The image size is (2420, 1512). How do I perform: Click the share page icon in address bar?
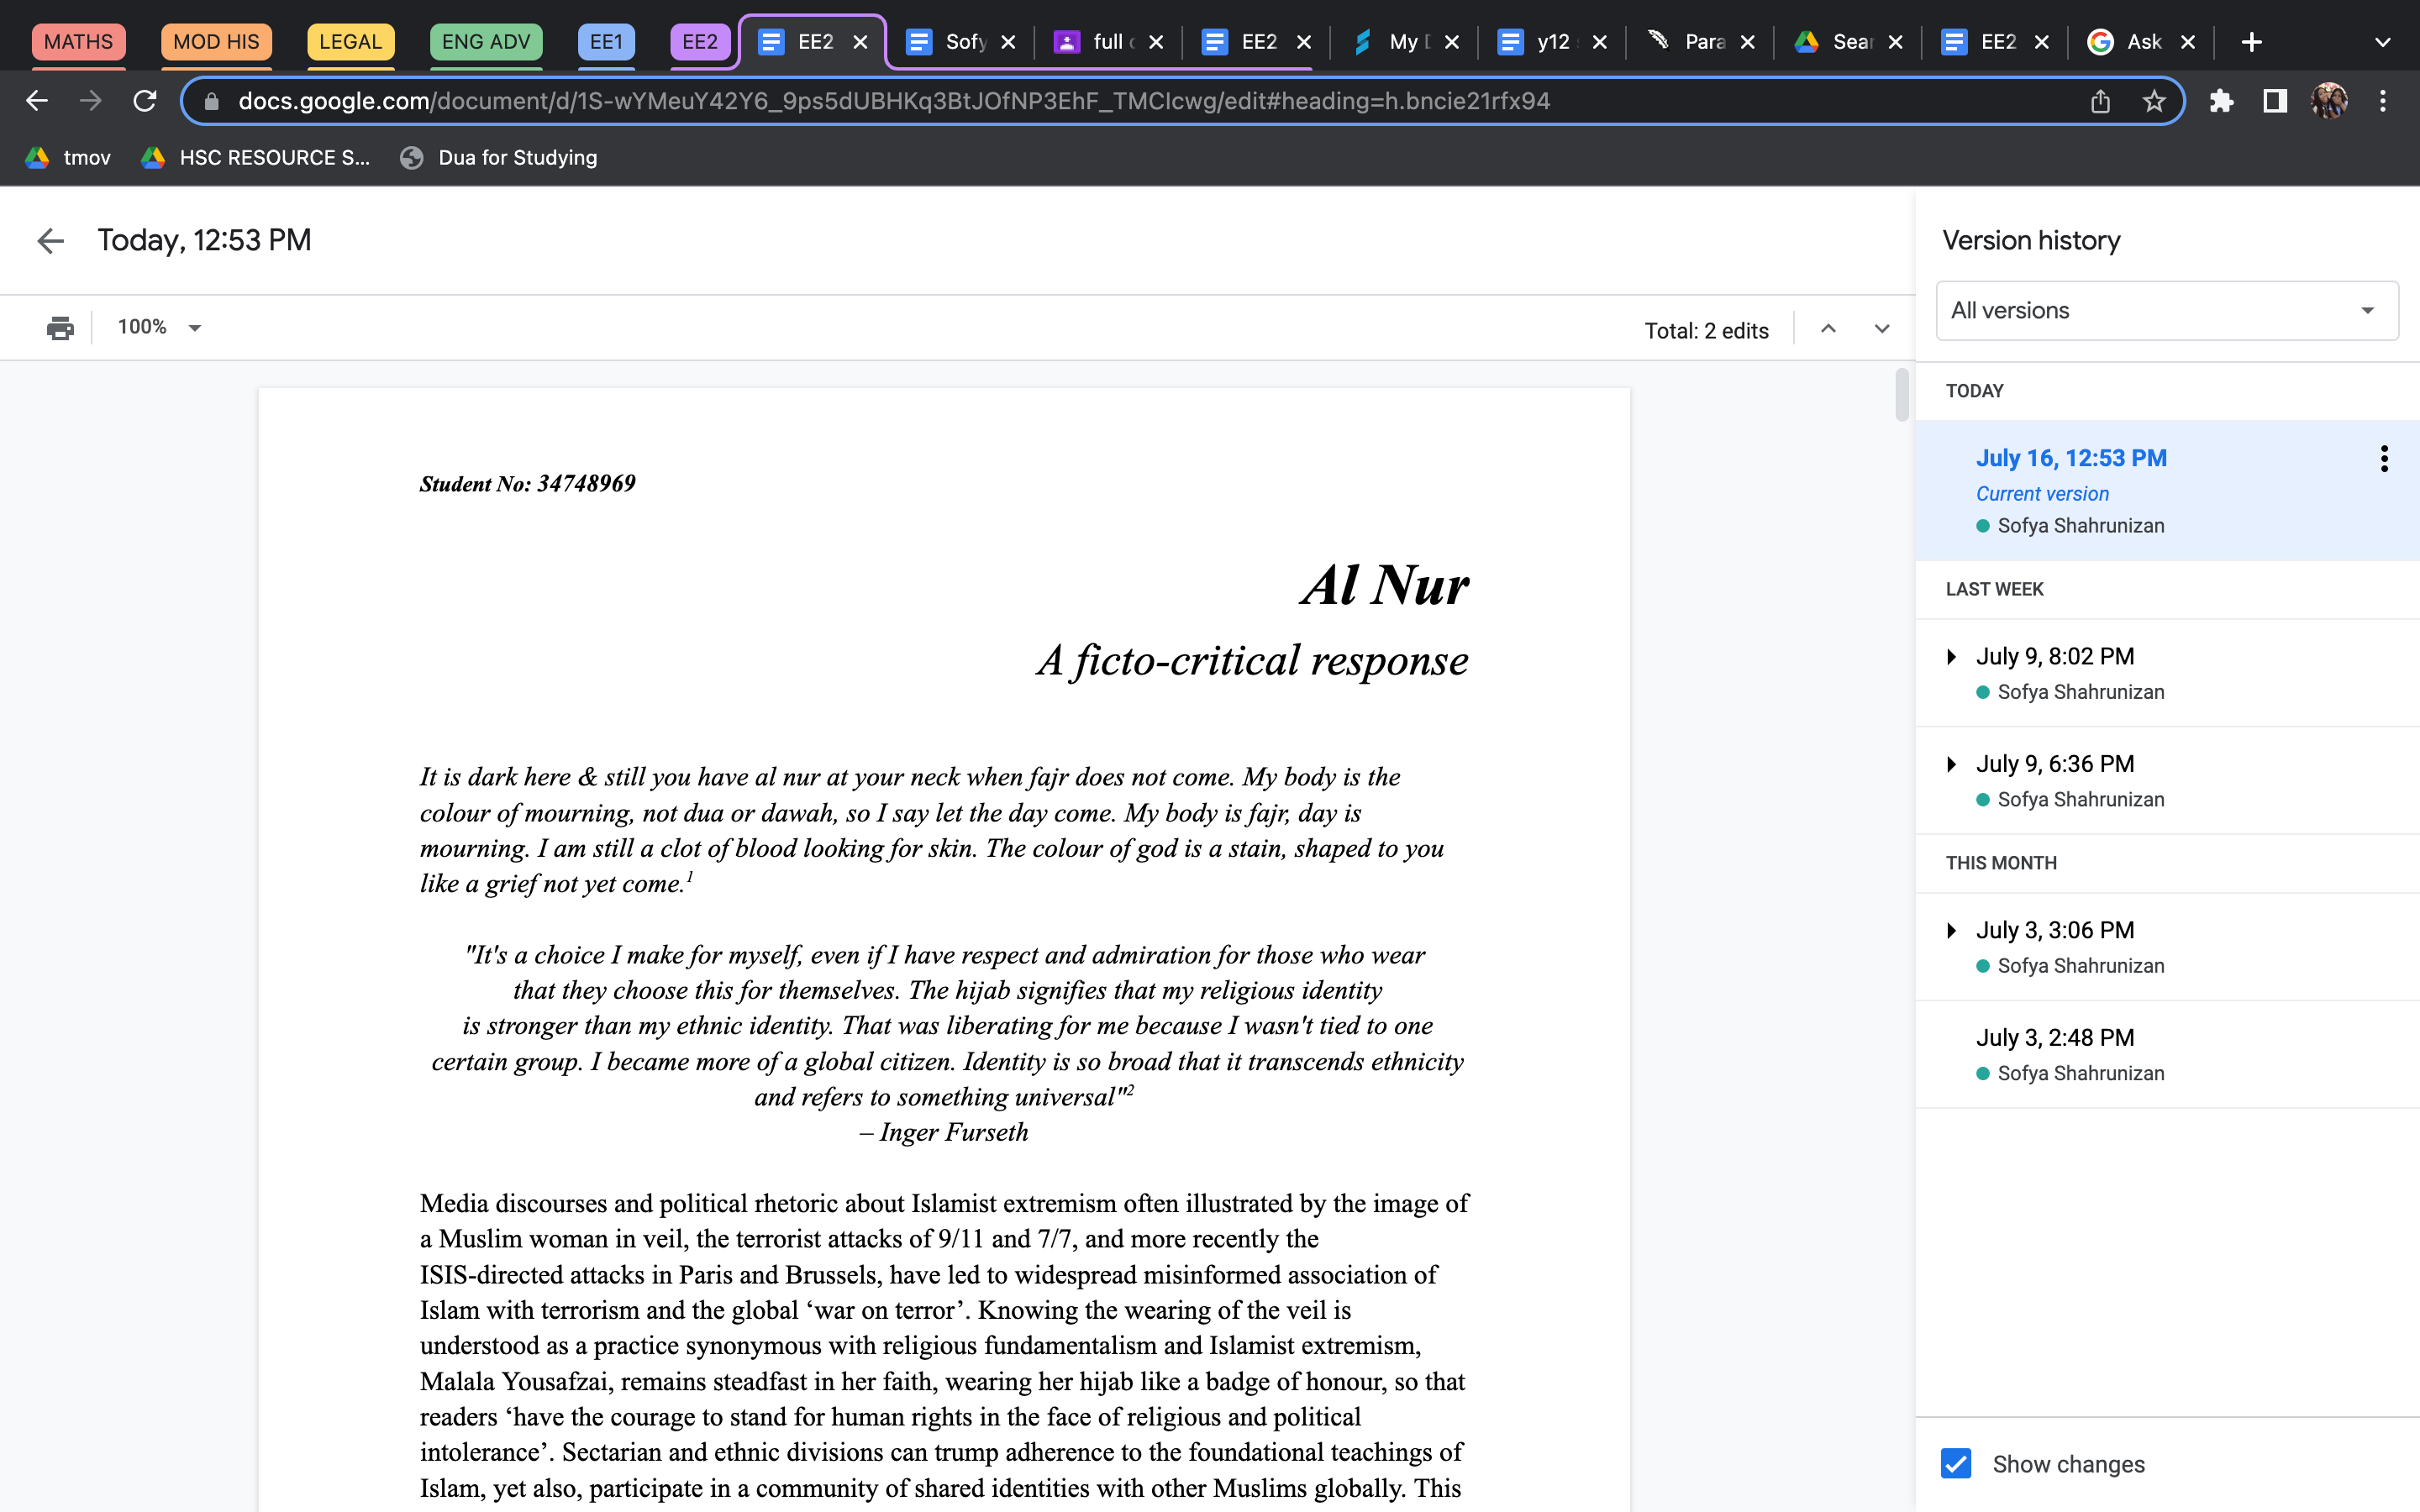[2100, 101]
